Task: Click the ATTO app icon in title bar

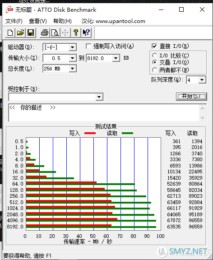Action: coord(9,9)
